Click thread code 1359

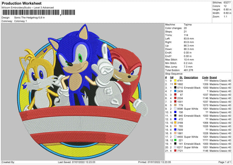click(x=205, y=84)
